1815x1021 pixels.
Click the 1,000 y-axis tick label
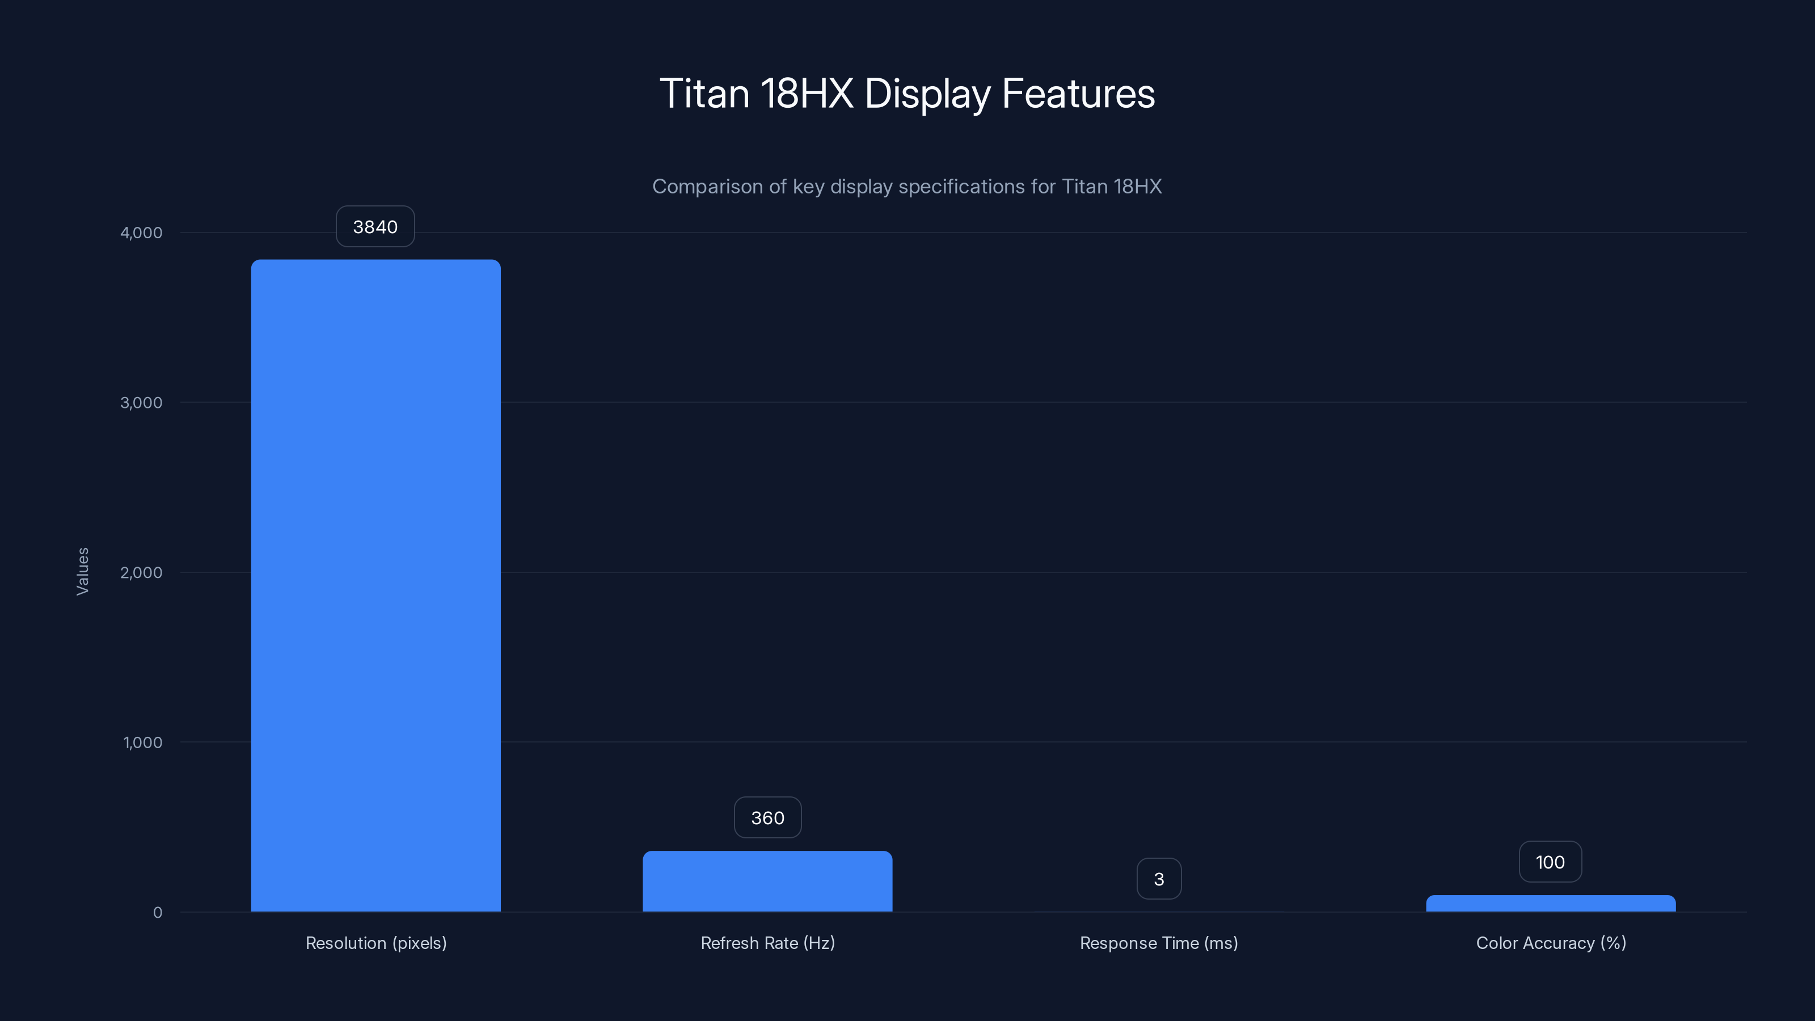point(142,742)
